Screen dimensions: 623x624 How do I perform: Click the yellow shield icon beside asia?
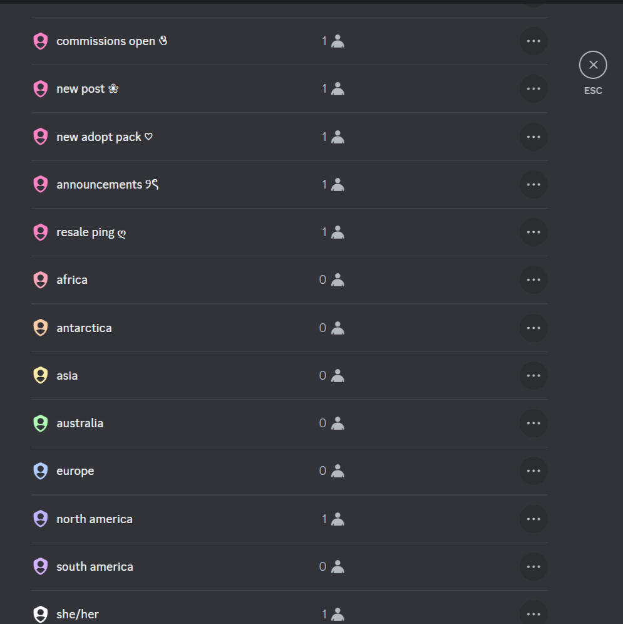[41, 375]
